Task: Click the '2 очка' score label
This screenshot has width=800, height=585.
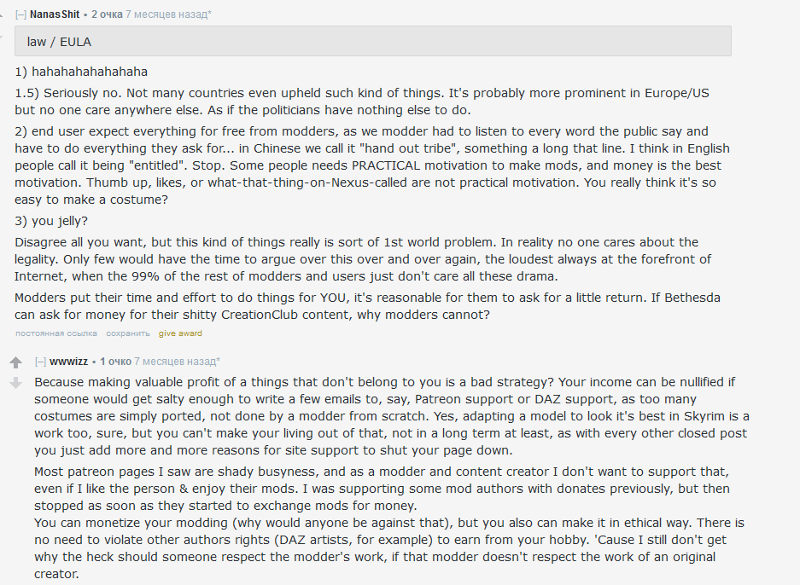Action: [x=107, y=14]
